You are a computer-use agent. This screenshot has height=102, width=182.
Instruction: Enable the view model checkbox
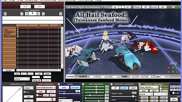(173, 93)
